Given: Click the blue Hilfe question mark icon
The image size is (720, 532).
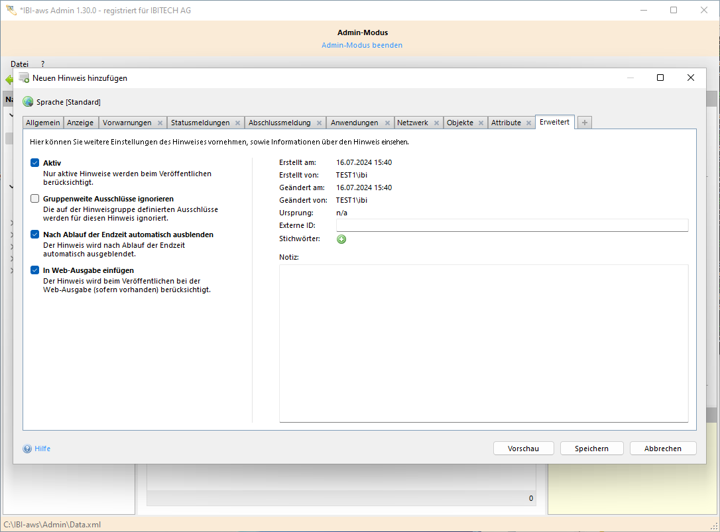Looking at the screenshot, I should [27, 449].
